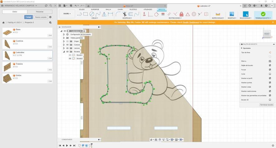Show Boceto1 with its eye icon
Viewport: 276px width, 148px height.
tap(70, 55)
